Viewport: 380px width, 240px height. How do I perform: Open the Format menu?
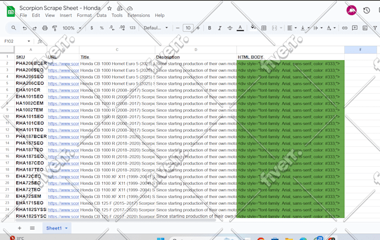[x=84, y=15]
